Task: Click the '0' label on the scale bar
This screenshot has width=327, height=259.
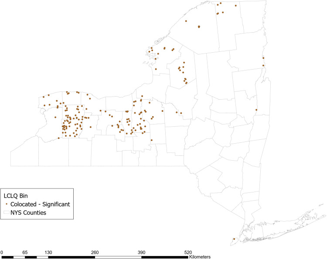Action: click(x=2, y=252)
